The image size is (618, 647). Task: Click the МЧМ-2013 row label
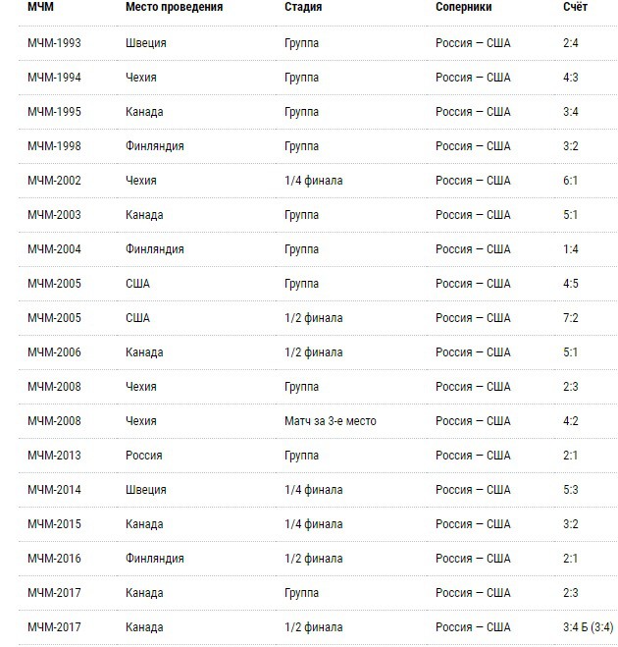[x=54, y=456]
